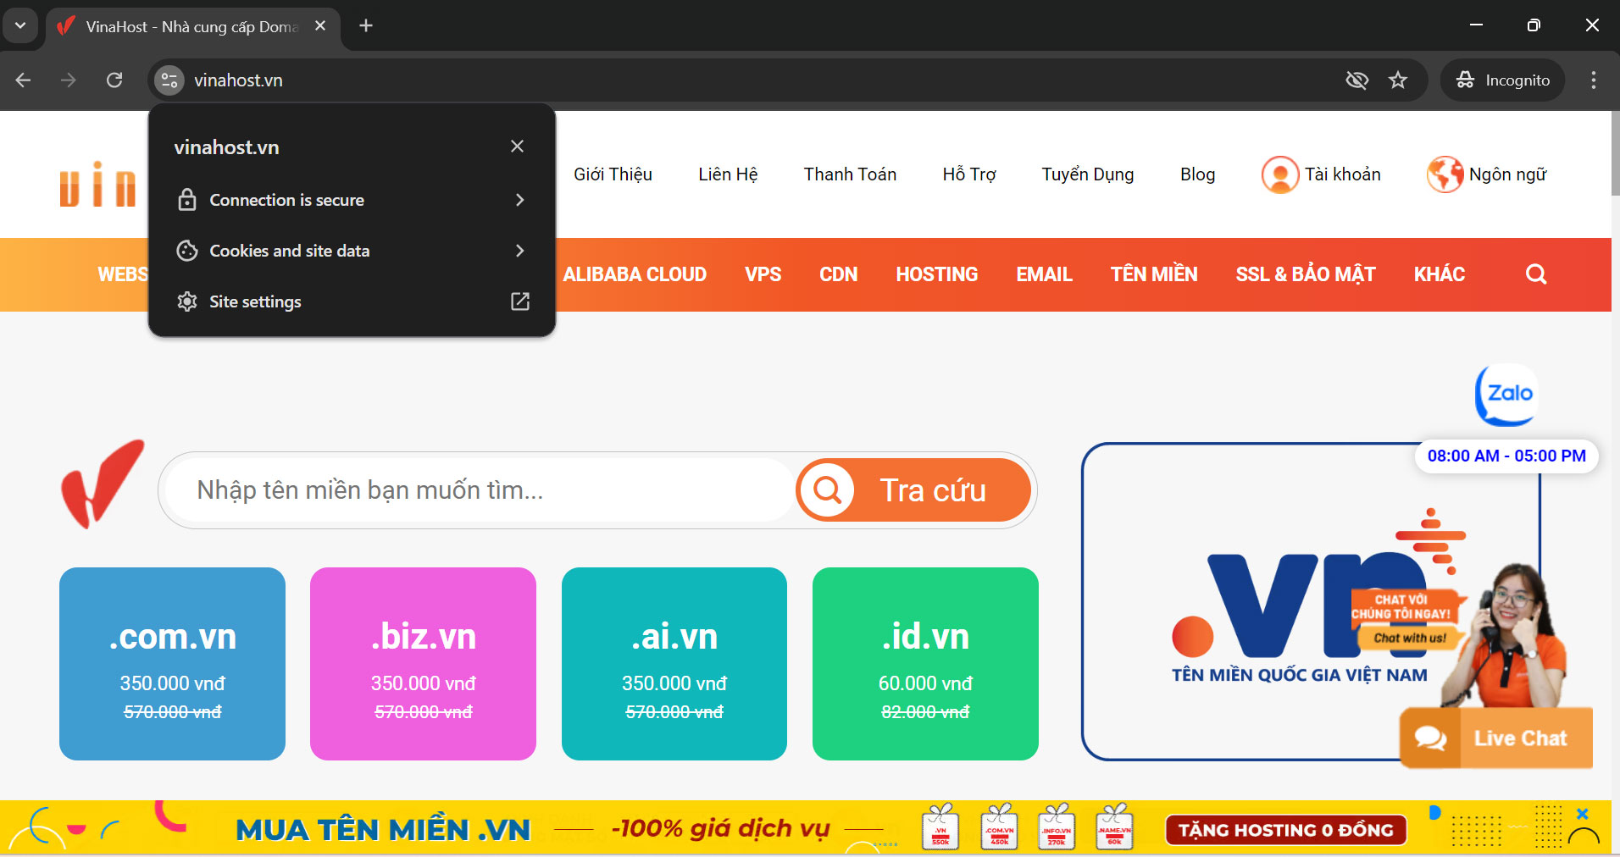Click the .VN 550k gift tag icon
1620x857 pixels.
click(940, 827)
